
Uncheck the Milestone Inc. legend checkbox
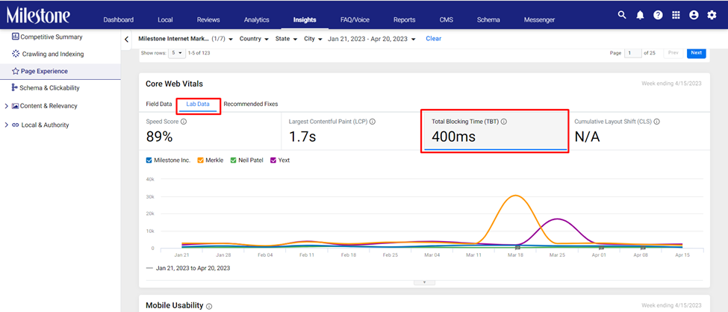tap(149, 160)
